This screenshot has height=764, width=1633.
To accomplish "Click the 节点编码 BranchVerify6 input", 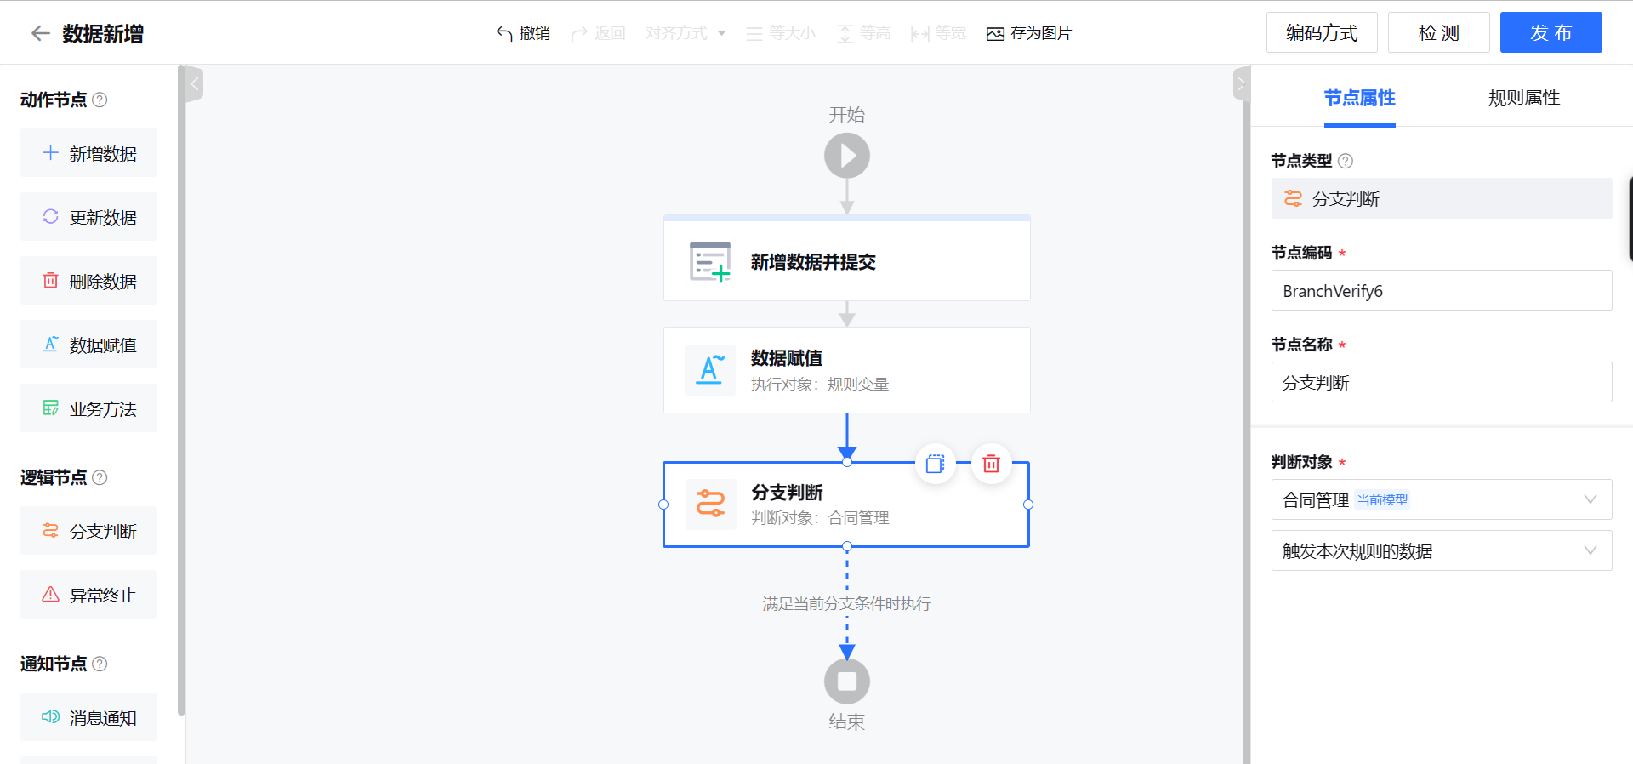I will point(1442,290).
